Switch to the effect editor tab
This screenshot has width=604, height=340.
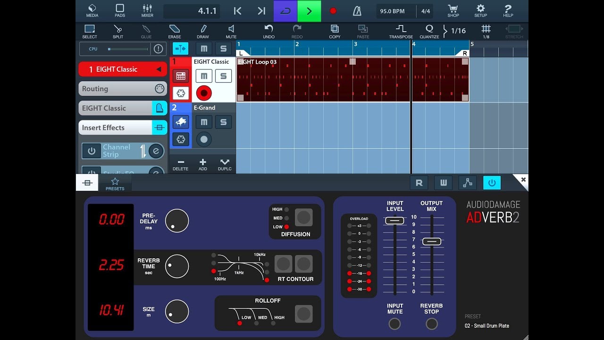(x=87, y=183)
